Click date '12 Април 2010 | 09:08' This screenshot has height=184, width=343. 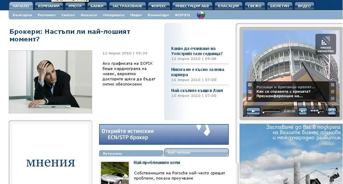pos(194,59)
